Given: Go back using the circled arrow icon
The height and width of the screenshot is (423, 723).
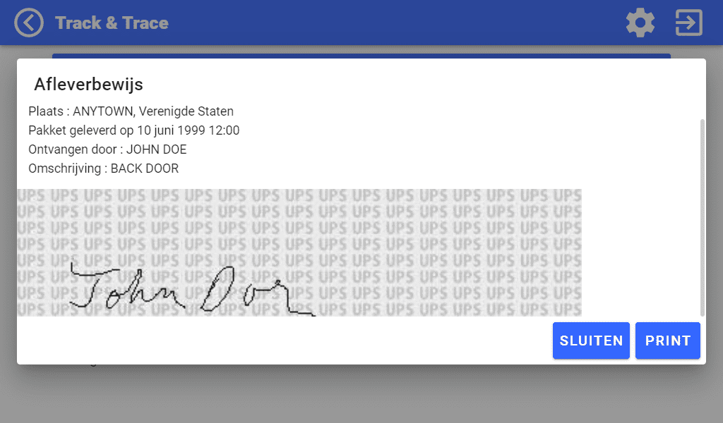Looking at the screenshot, I should [x=28, y=23].
